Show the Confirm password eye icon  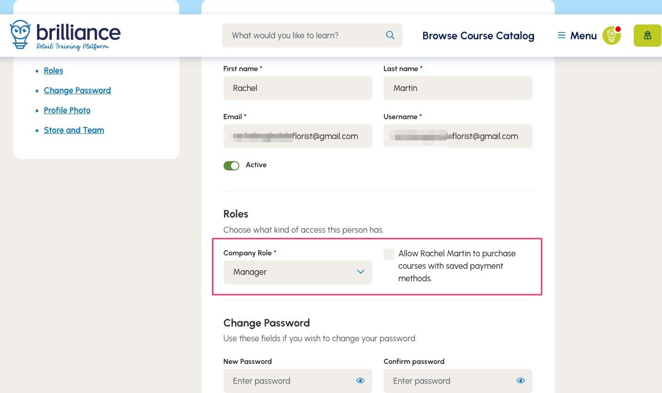click(521, 381)
